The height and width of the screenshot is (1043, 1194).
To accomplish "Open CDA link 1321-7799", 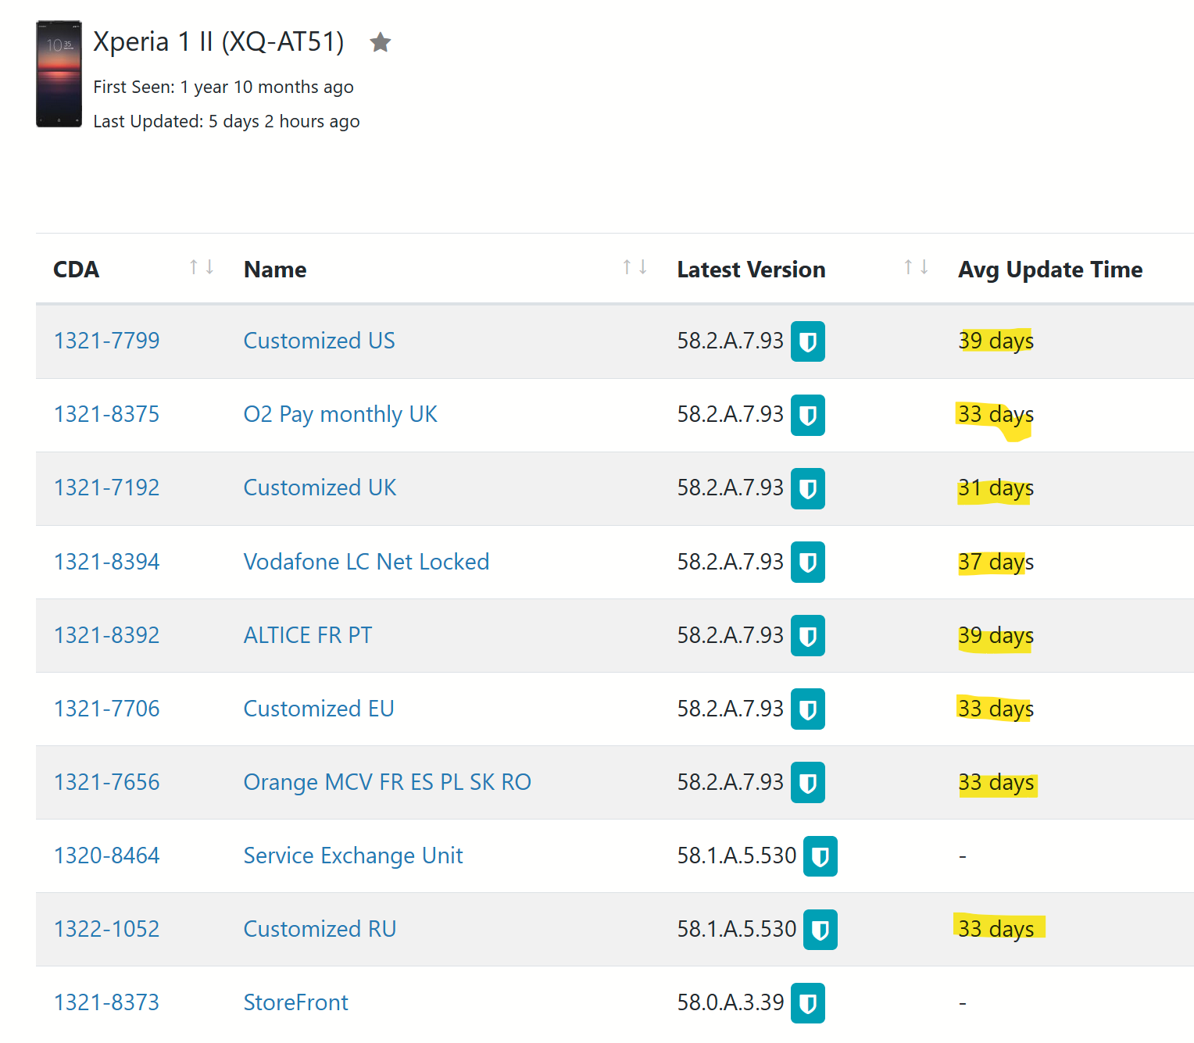I will coord(106,341).
